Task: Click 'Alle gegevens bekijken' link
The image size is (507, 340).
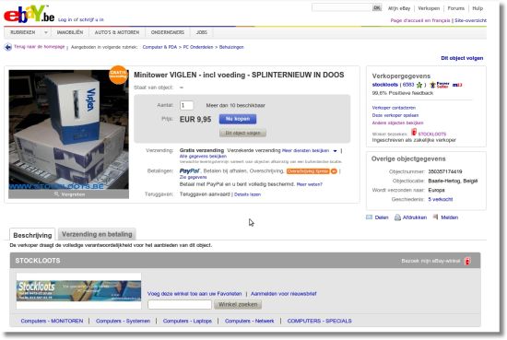Action: point(203,157)
